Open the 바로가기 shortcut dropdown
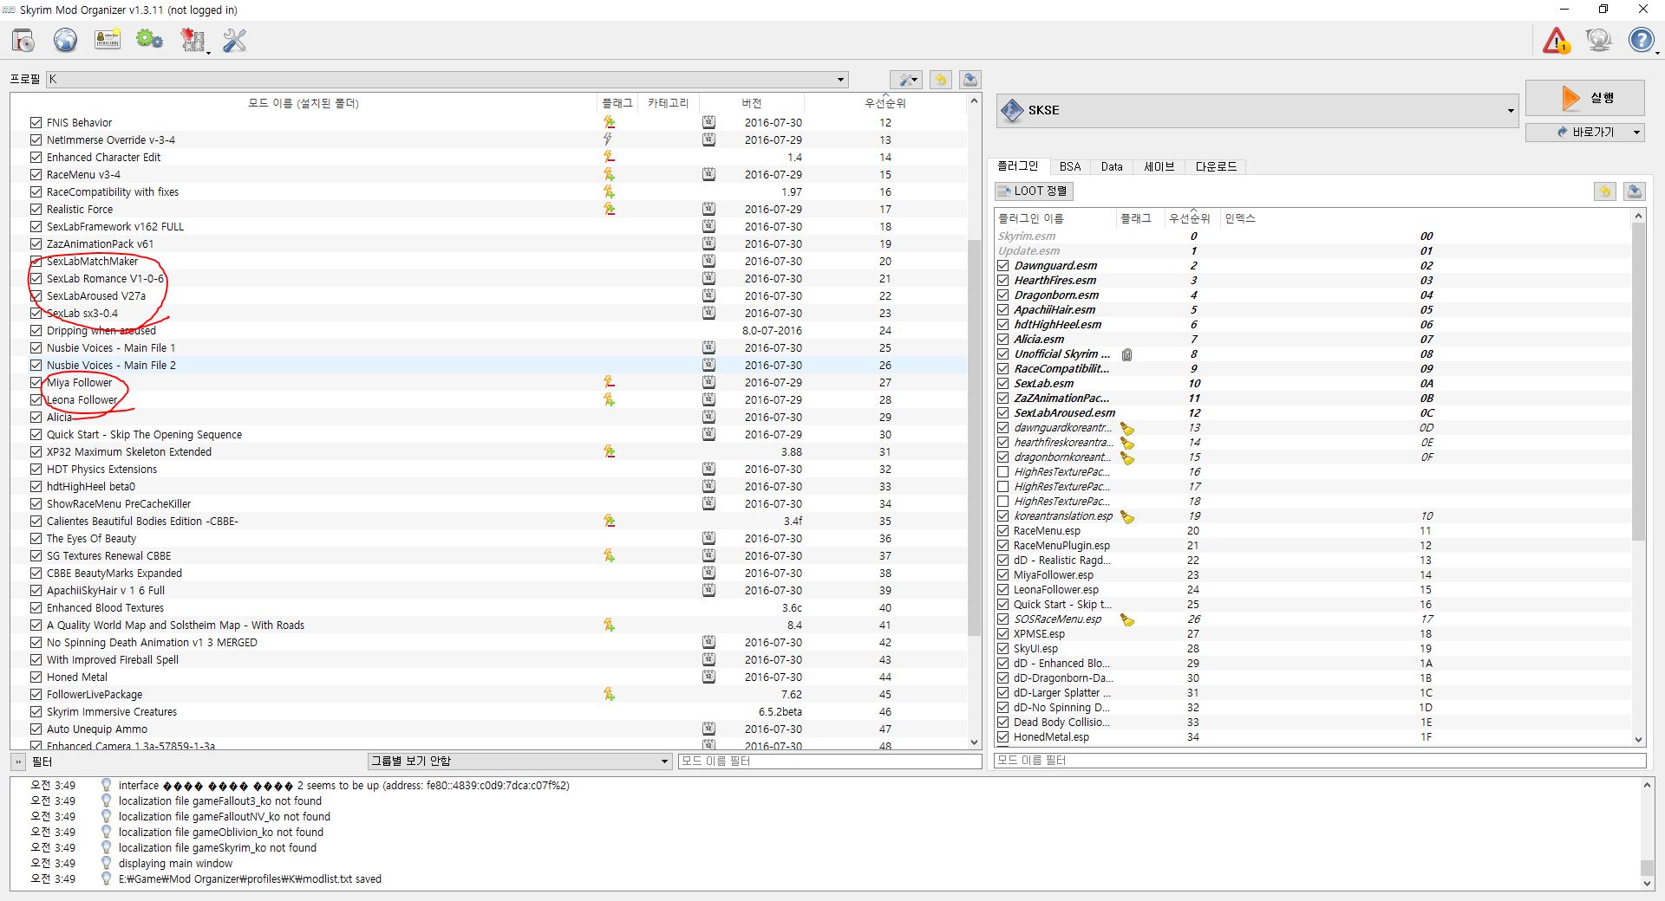 click(1584, 132)
